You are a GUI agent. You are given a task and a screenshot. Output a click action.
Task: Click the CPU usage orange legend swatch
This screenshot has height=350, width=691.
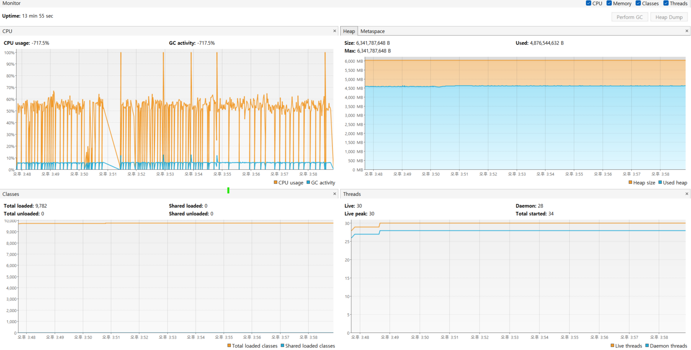276,182
